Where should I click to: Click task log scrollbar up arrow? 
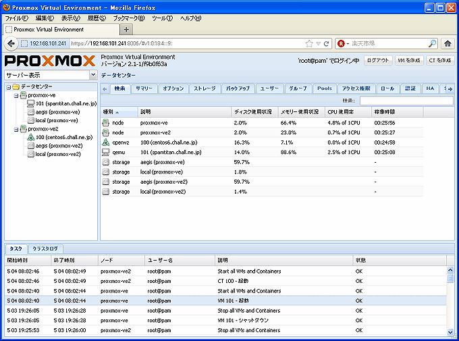click(450, 270)
